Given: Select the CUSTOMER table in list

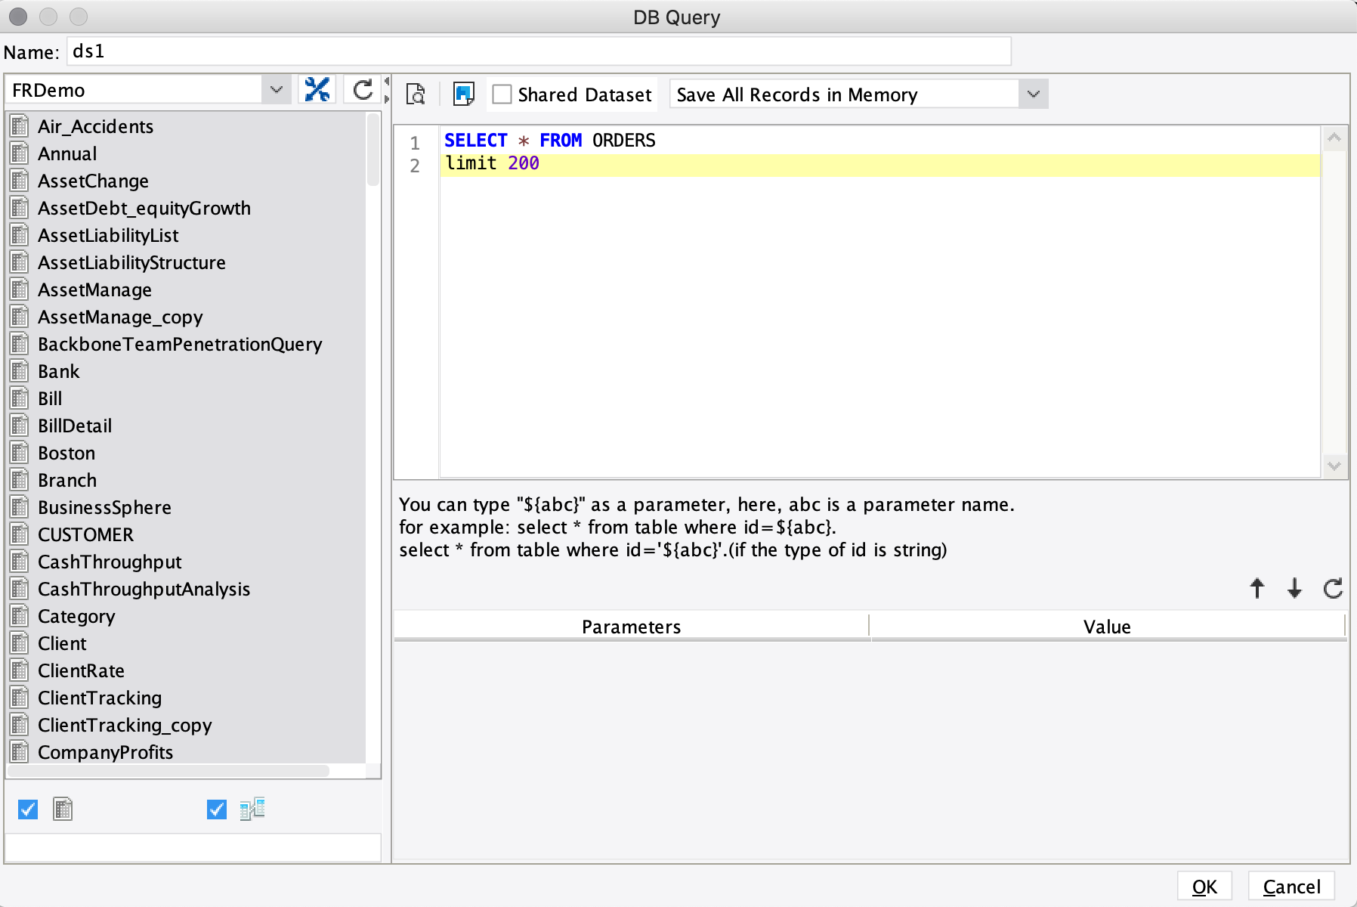Looking at the screenshot, I should pyautogui.click(x=85, y=534).
